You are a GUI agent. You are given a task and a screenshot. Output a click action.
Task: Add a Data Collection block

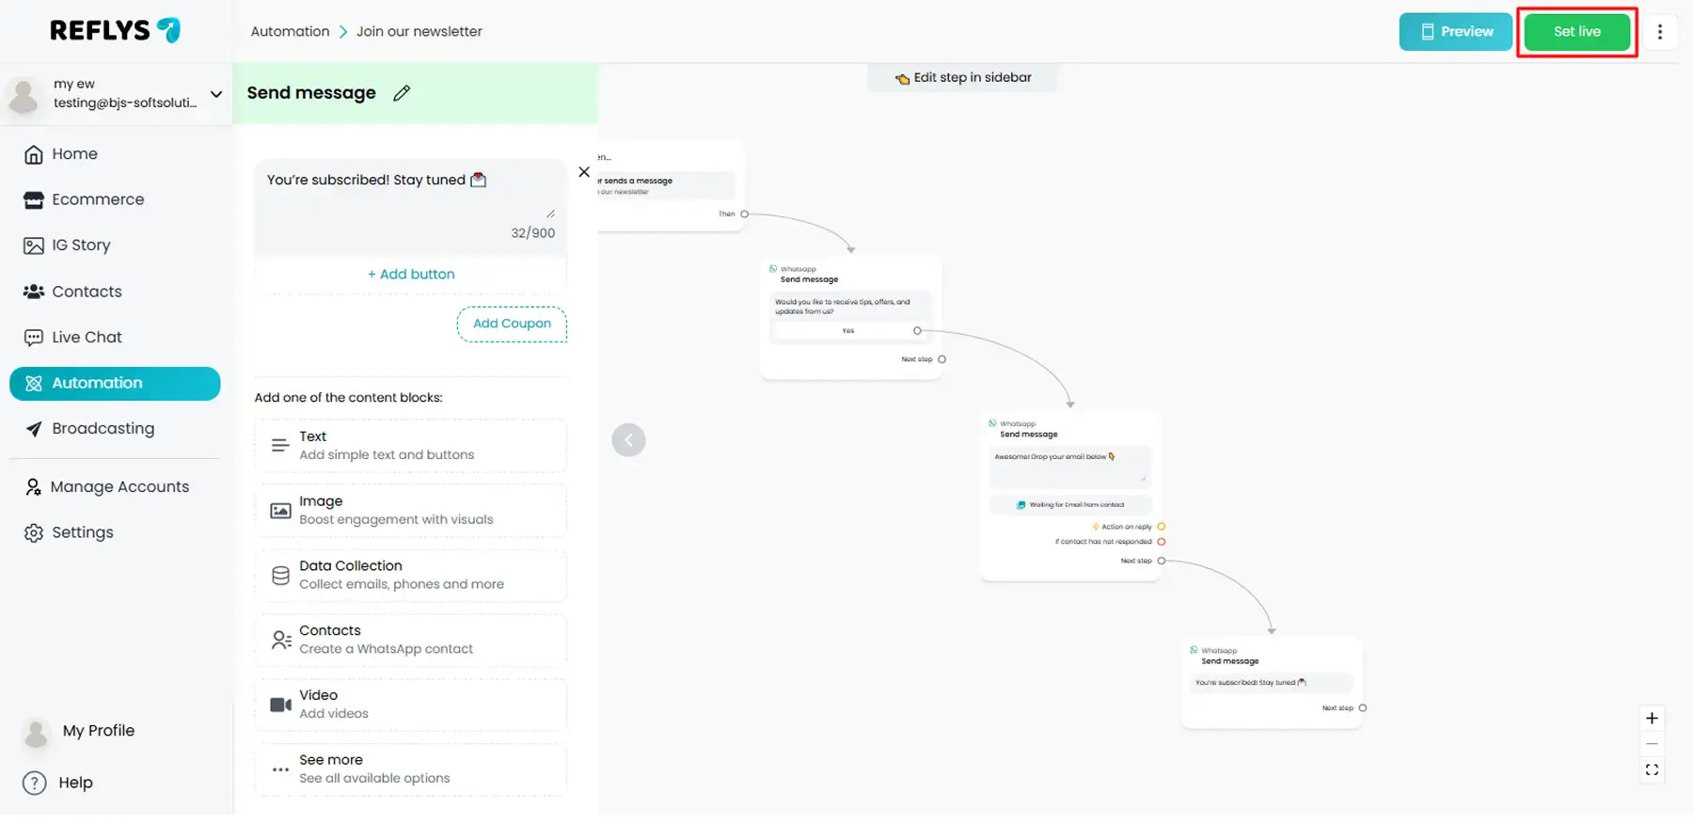(x=410, y=576)
